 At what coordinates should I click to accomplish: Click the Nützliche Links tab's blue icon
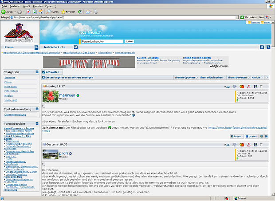pos(75,47)
